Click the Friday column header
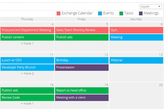Viewport: 165px width, 109px height. pos(82,19)
